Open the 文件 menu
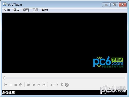This screenshot has height=97, width=129. (x=7, y=10)
